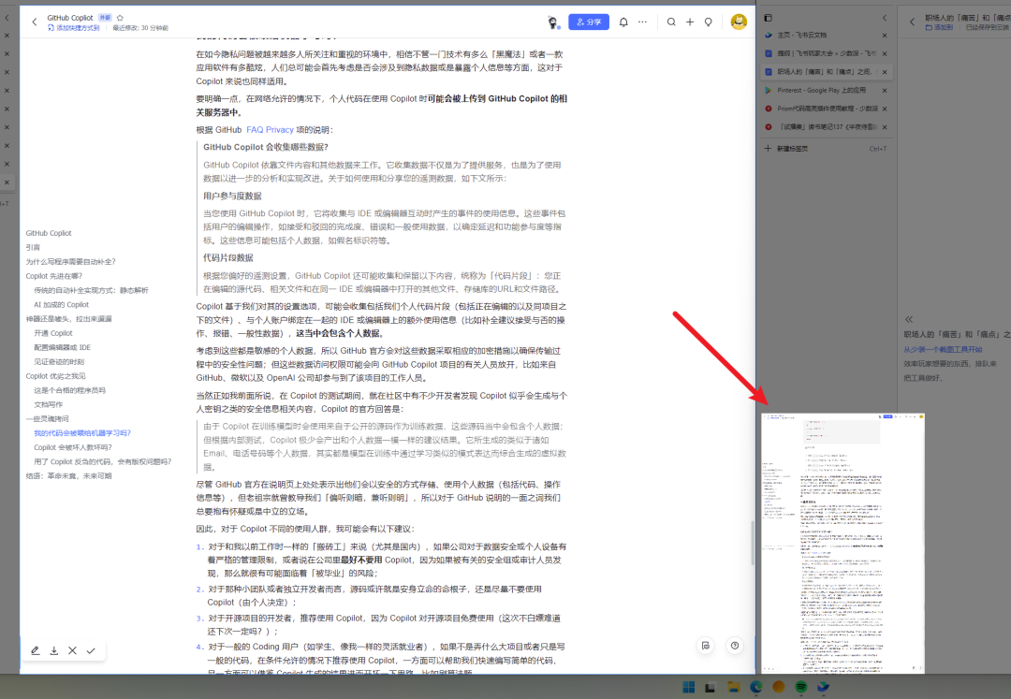Click back arrow in 职场人的「痛苦」 background window
Image resolution: width=1011 pixels, height=699 pixels.
point(912,22)
